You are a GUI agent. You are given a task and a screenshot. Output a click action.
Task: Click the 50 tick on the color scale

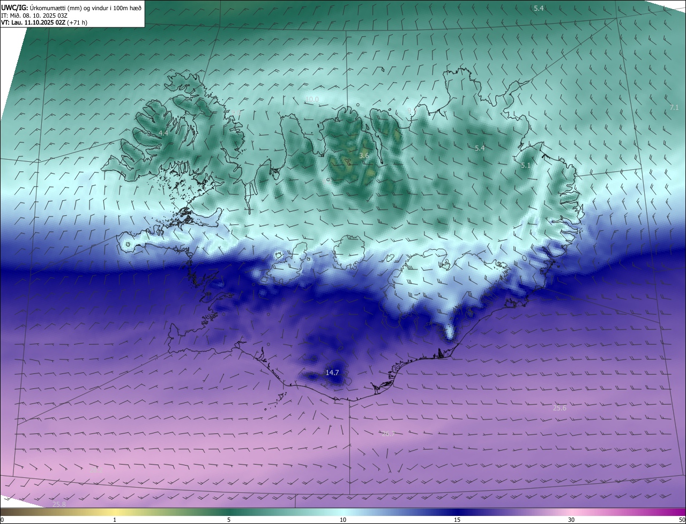coord(682,520)
